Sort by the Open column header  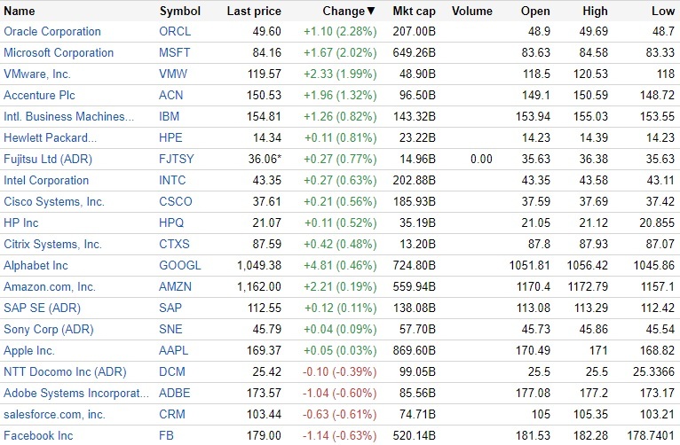(535, 12)
